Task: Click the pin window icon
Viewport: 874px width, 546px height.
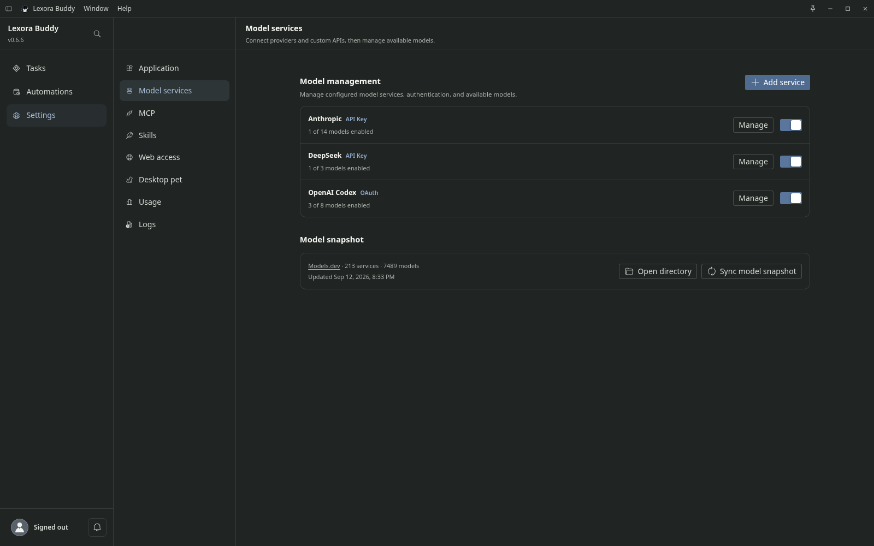Action: point(813,9)
